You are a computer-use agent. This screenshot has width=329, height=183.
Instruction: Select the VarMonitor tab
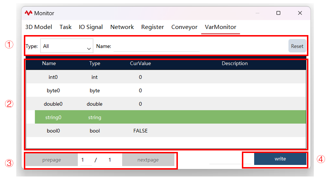coord(221,27)
